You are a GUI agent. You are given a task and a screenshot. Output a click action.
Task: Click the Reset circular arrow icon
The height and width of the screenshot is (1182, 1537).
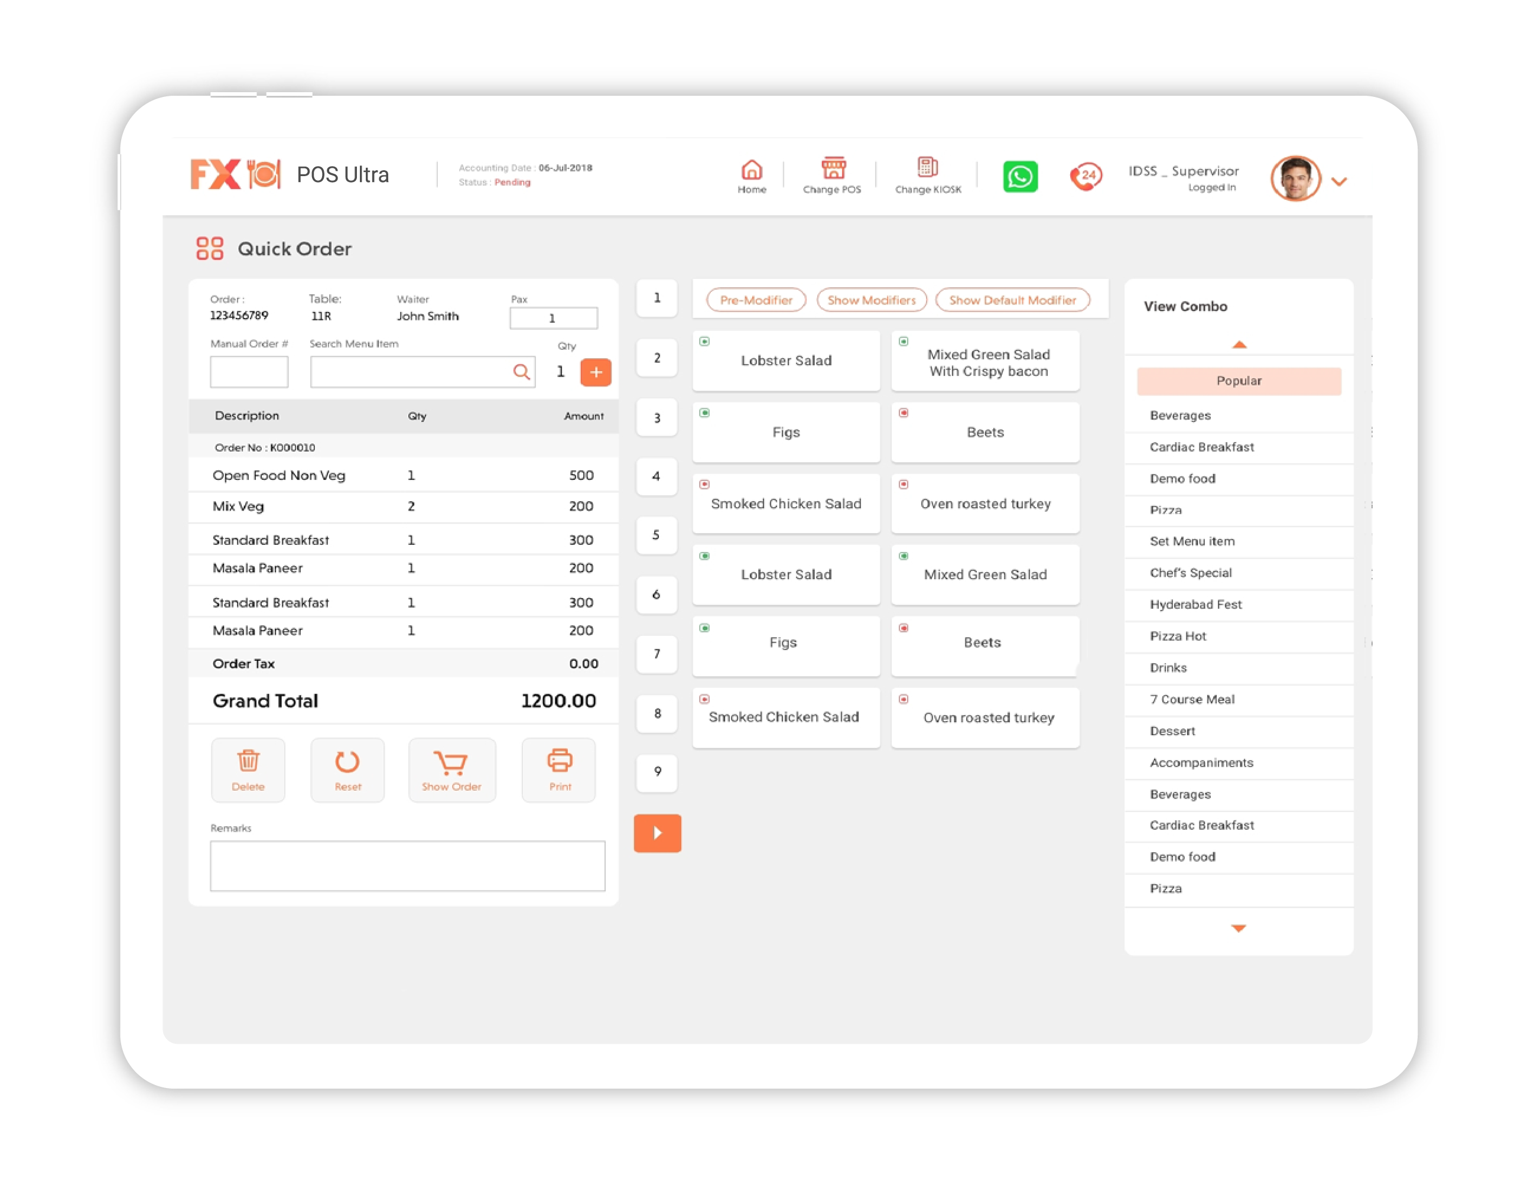pyautogui.click(x=347, y=762)
